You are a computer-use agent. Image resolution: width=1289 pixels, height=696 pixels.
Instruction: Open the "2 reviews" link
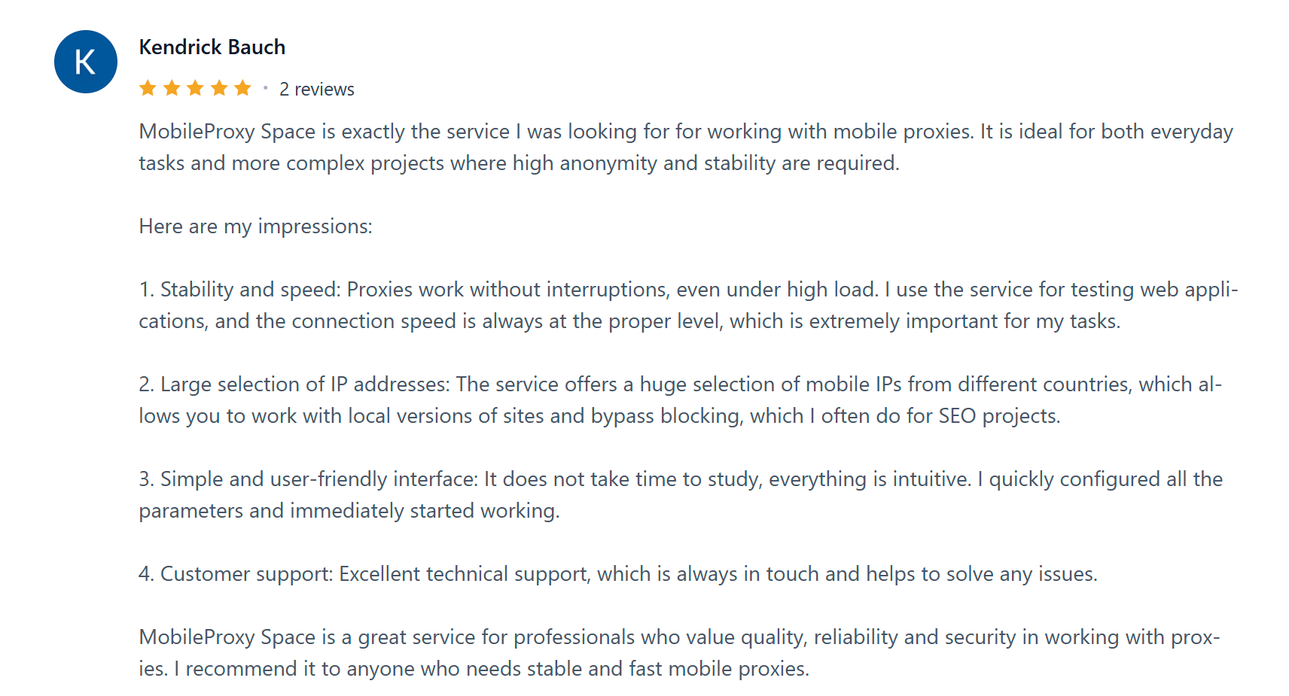316,90
